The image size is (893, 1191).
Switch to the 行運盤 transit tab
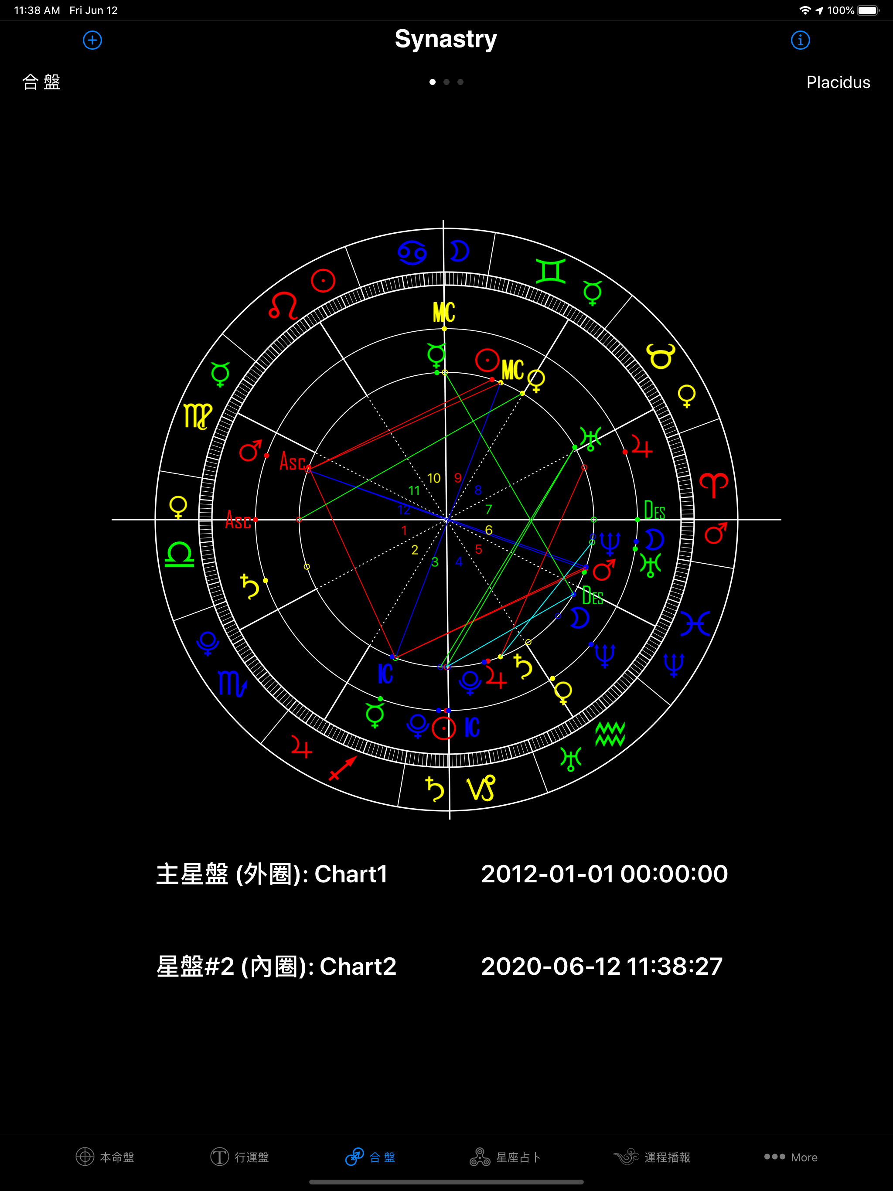[240, 1157]
